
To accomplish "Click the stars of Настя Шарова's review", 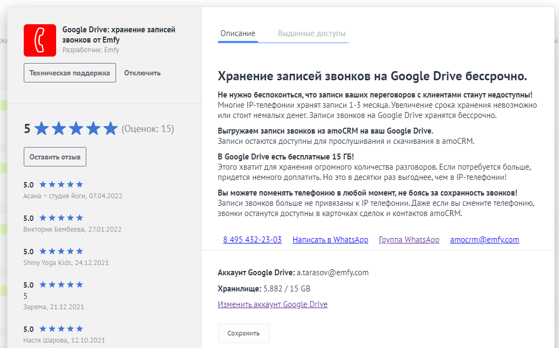I will 62,329.
